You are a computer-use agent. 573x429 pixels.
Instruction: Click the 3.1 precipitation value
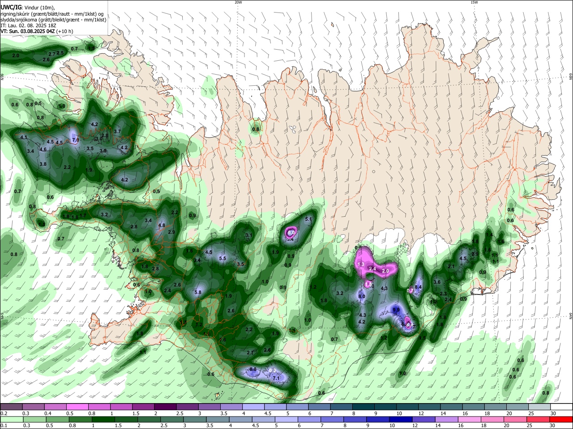click(x=249, y=235)
